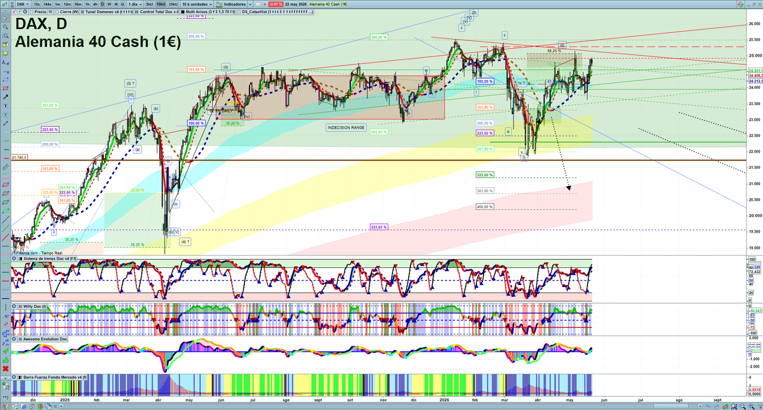Close the Sistema de trenes Doc v4 panel

(14, 259)
